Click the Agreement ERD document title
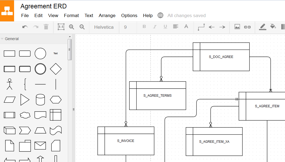Image resolution: width=285 pixels, height=162 pixels. click(x=44, y=6)
